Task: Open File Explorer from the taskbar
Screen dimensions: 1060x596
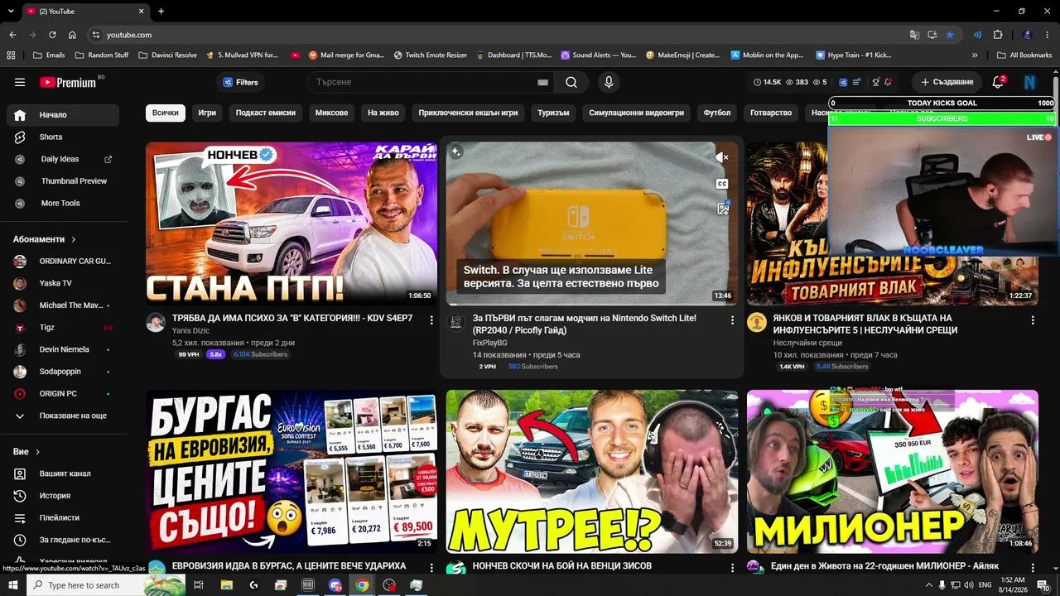Action: point(227,585)
